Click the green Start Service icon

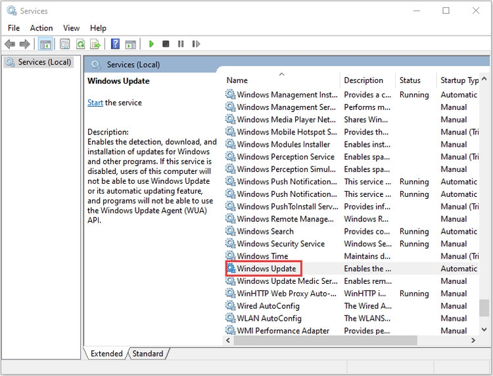[151, 44]
